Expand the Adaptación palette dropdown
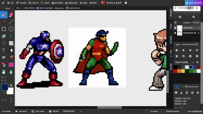Viewport: 203px width, 114px height. pos(193,62)
